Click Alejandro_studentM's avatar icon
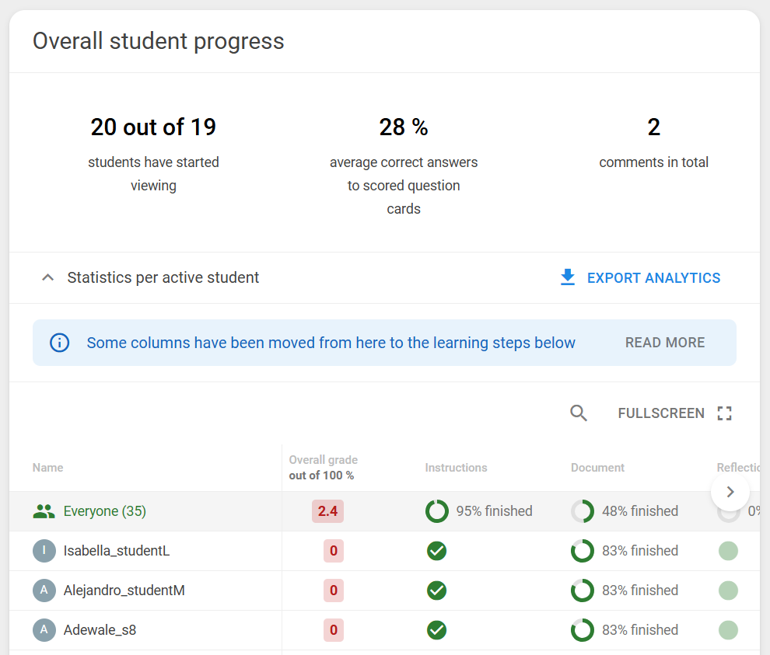Image resolution: width=770 pixels, height=655 pixels. [44, 591]
